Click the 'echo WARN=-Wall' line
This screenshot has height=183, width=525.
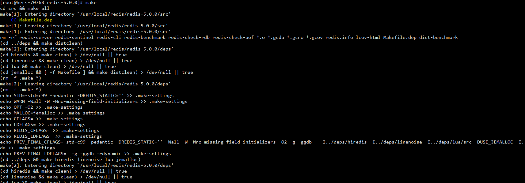tap(94, 101)
